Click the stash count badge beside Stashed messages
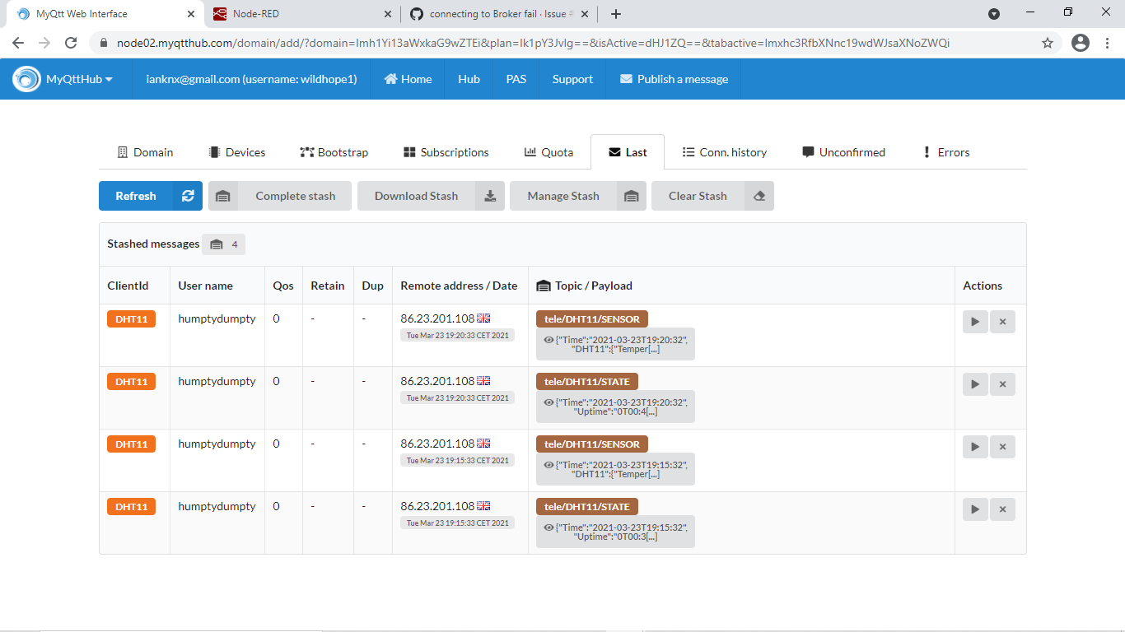1125x632 pixels. coord(223,244)
